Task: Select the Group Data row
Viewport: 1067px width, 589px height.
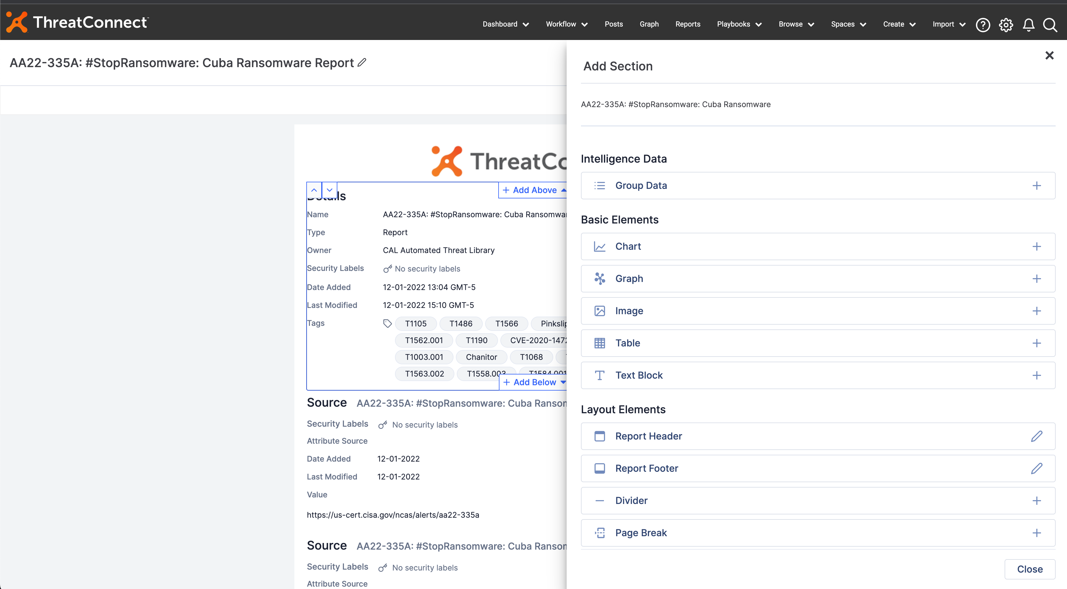Action: pyautogui.click(x=818, y=185)
